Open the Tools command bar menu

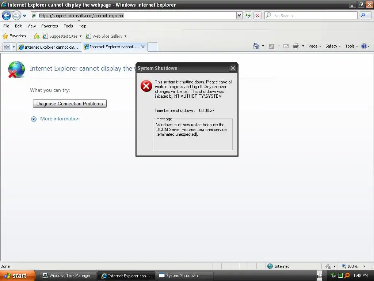pos(352,46)
